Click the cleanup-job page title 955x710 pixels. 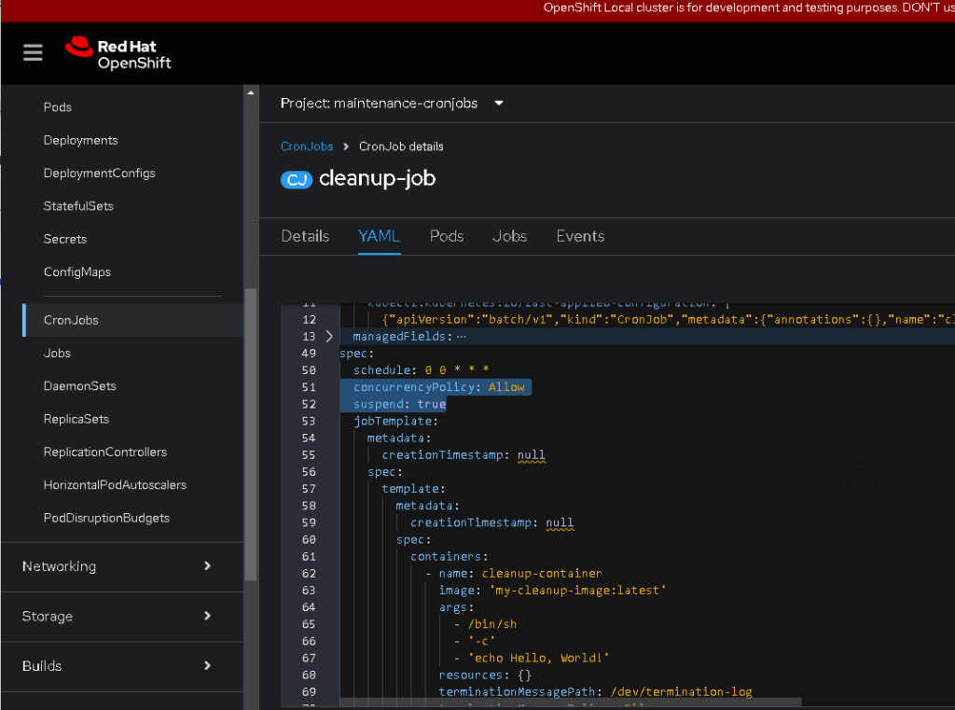coord(377,178)
